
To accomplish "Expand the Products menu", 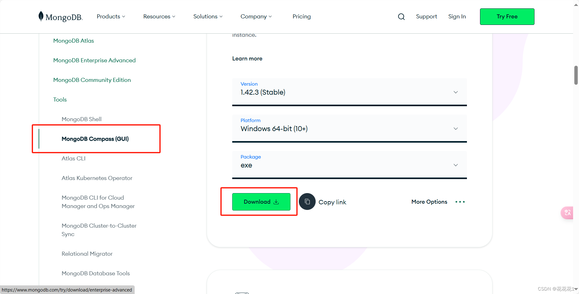I will point(111,17).
